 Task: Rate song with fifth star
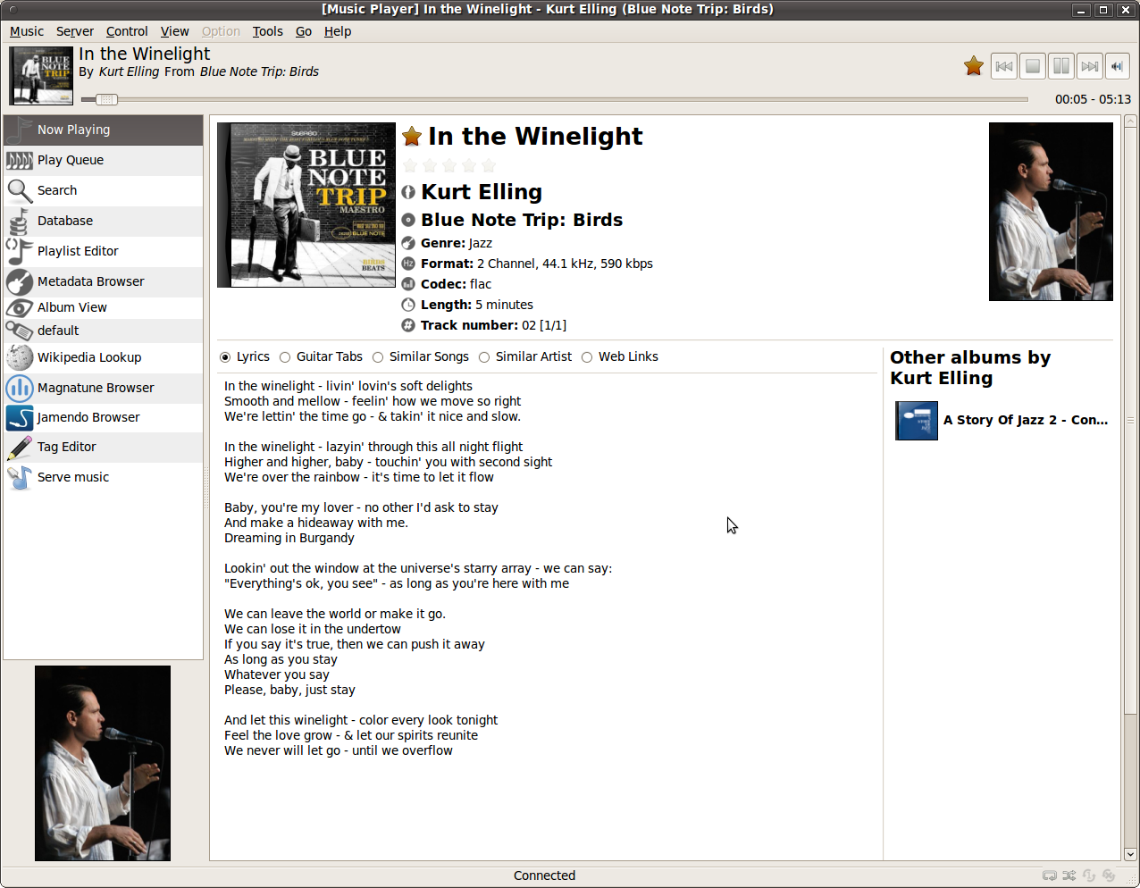[x=489, y=165]
